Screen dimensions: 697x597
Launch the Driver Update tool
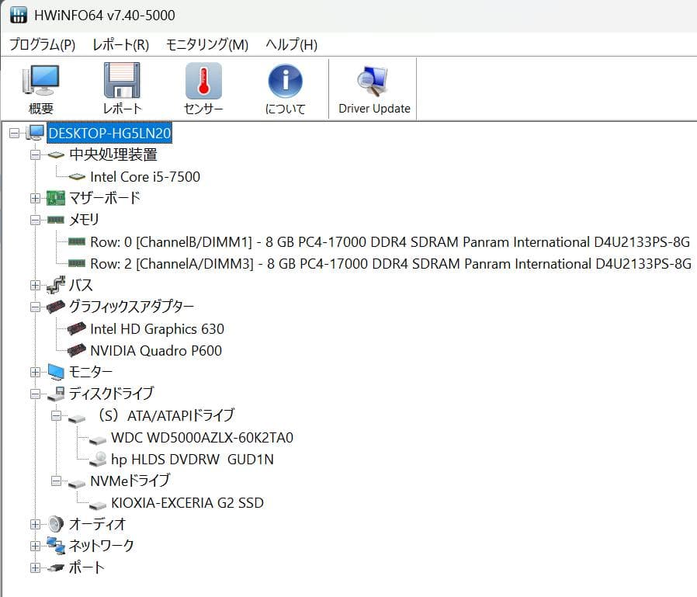(373, 85)
